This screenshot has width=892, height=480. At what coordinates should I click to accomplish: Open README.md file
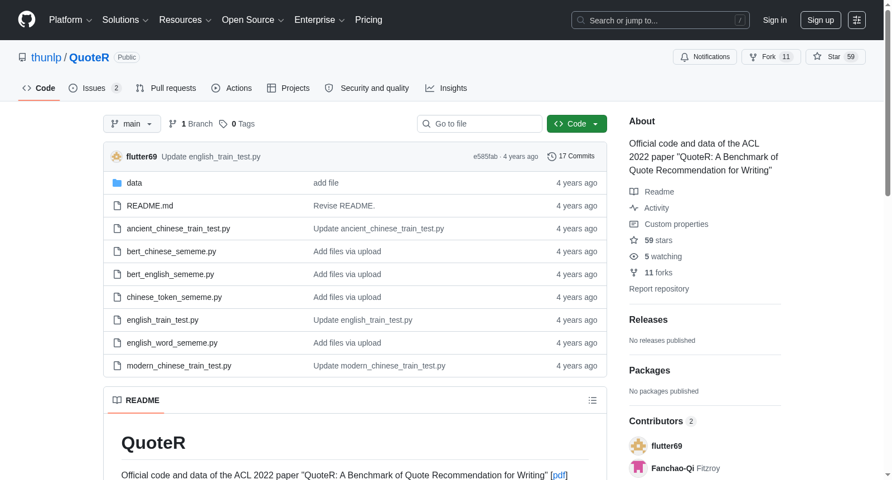click(x=150, y=206)
